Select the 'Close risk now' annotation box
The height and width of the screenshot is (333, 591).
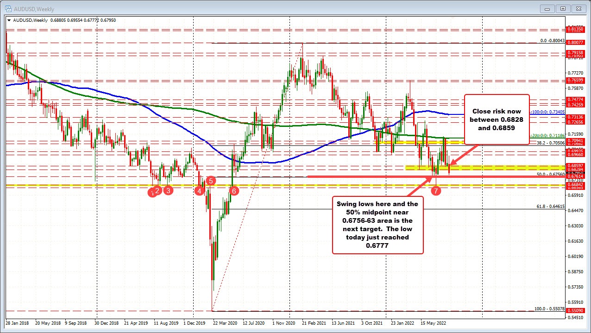pos(497,119)
